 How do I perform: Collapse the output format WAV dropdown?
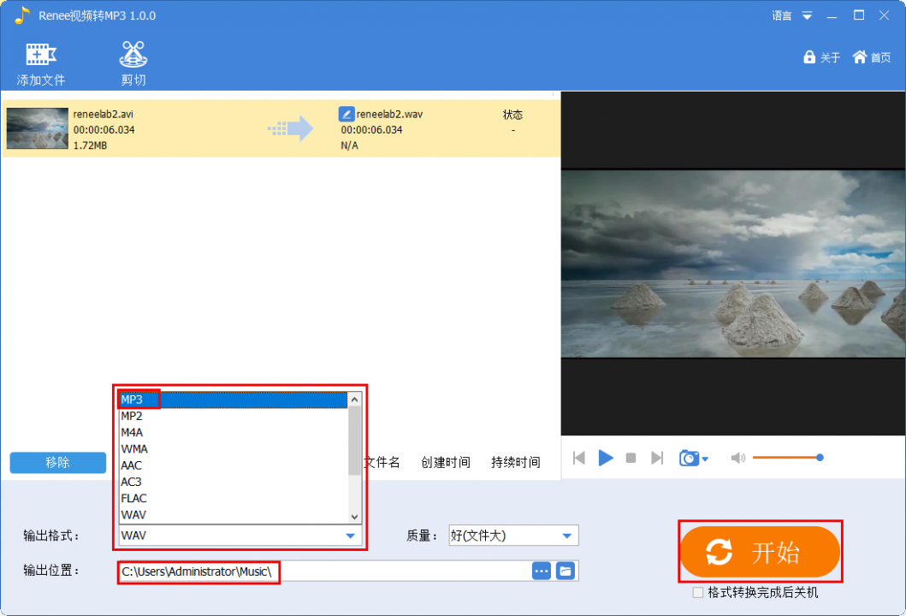[350, 536]
